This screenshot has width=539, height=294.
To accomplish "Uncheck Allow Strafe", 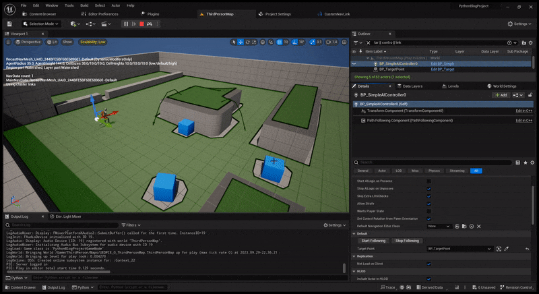I will pyautogui.click(x=429, y=204).
